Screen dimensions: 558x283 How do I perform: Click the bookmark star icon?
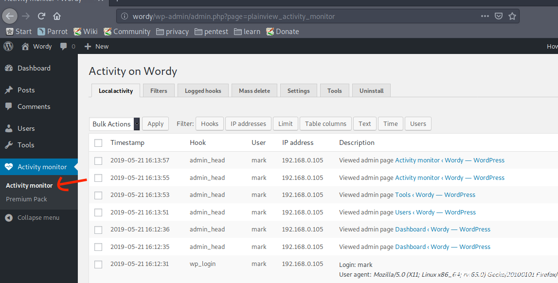[512, 16]
